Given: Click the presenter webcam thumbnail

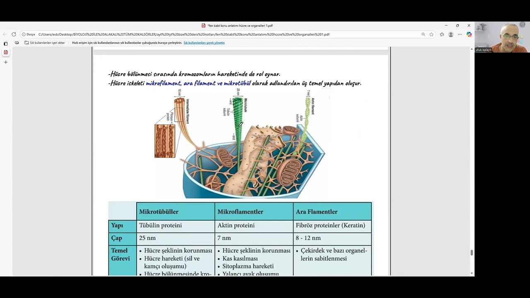Looking at the screenshot, I should pos(502,37).
